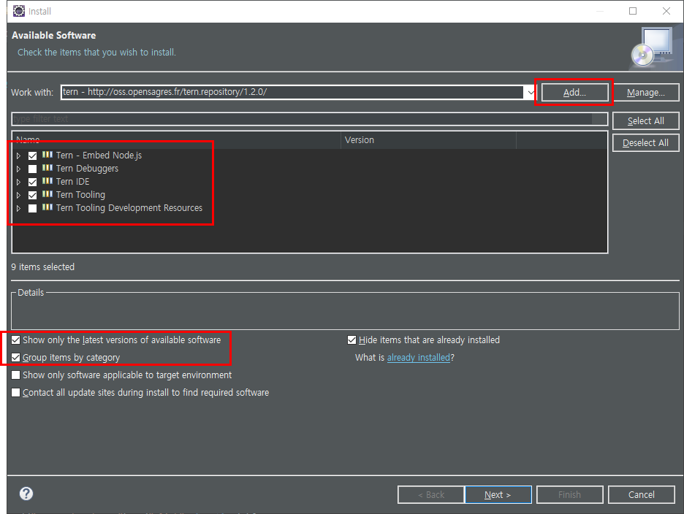Open the Work with dropdown arrow
The image size is (684, 514).
[x=531, y=93]
